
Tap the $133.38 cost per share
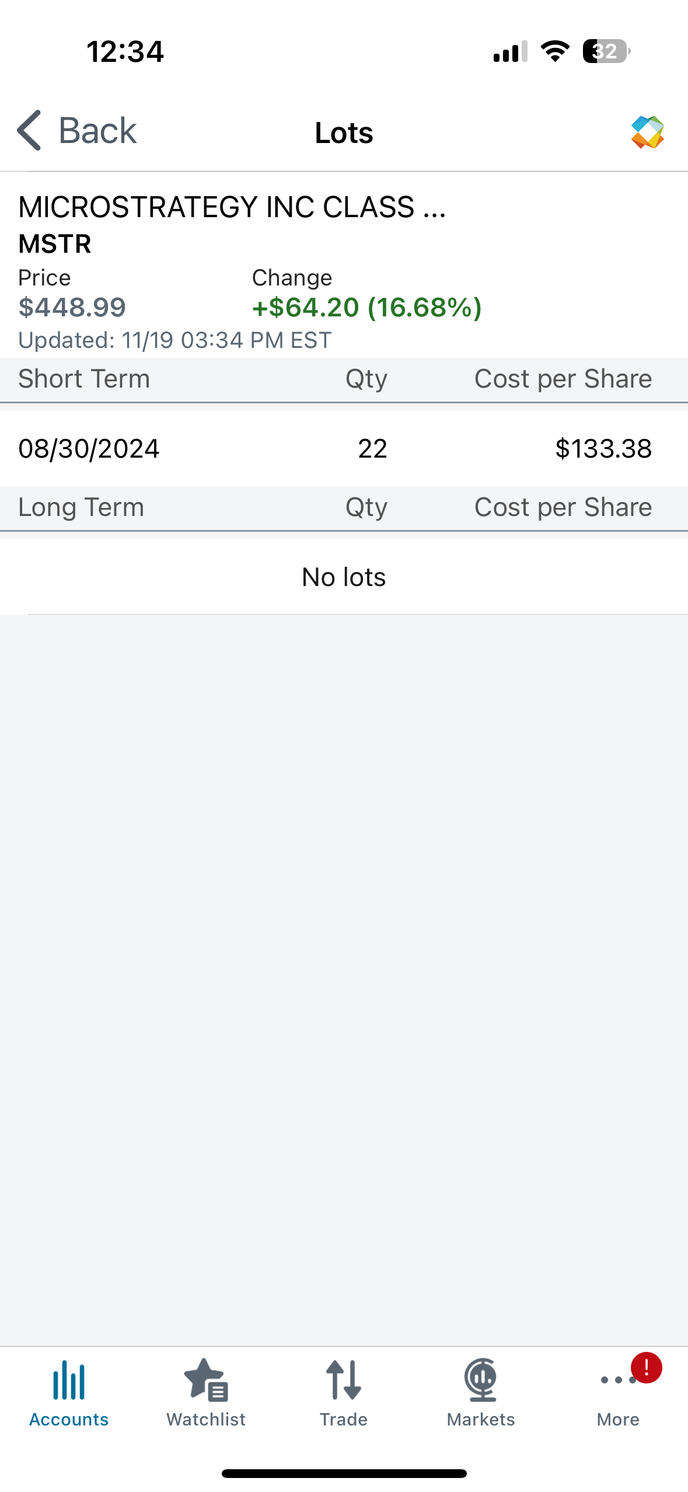603,448
